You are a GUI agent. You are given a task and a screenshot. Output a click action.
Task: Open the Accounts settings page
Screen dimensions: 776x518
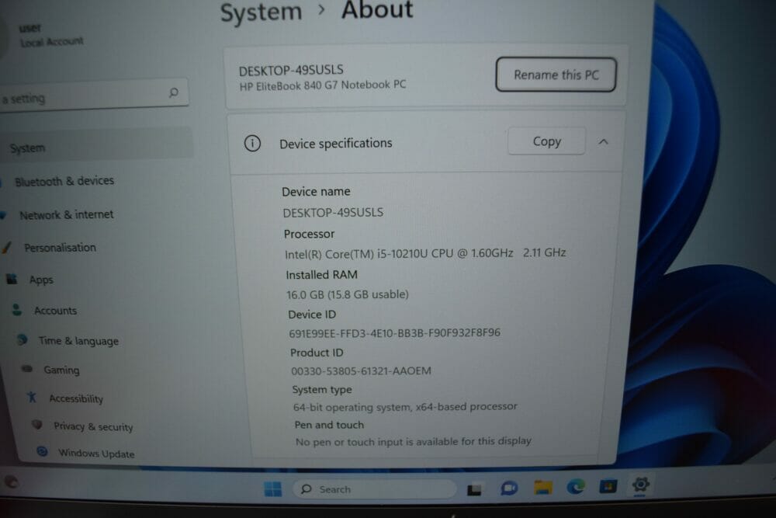click(55, 311)
